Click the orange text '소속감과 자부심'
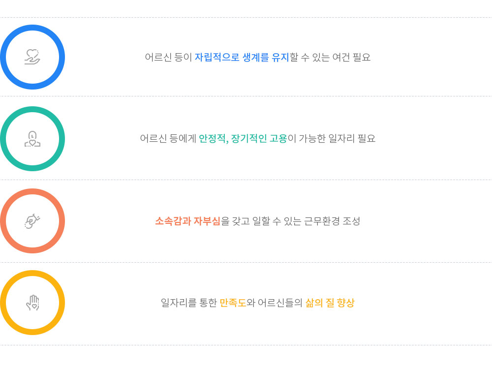 (187, 221)
